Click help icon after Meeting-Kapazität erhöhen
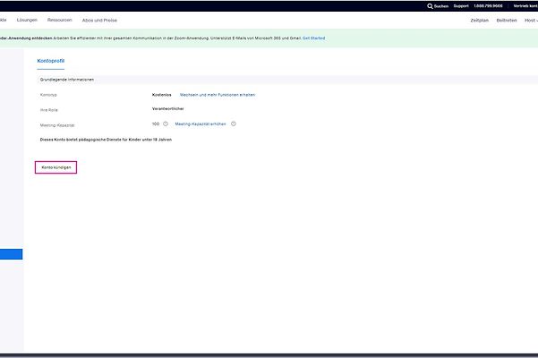 click(x=234, y=124)
